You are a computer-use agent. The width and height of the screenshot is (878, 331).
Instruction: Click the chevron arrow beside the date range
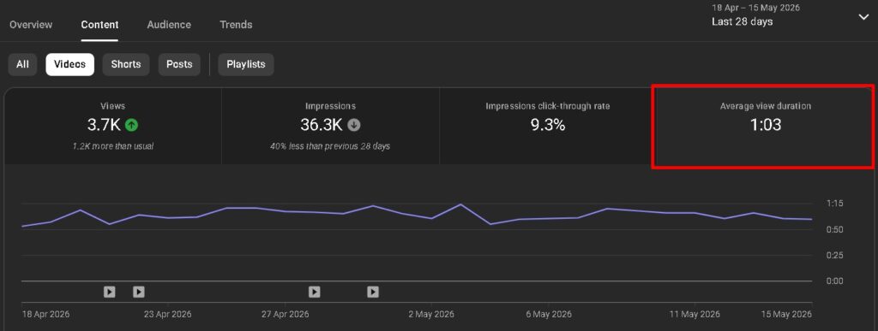tap(863, 17)
